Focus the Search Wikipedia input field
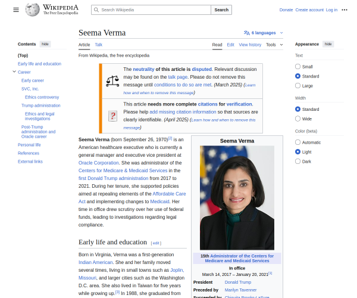This screenshot has width=357, height=298. tap(151, 10)
